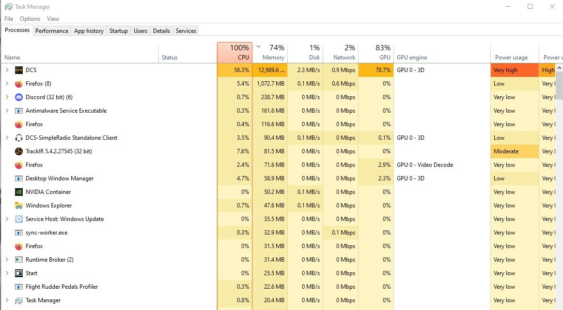Expand the Discord (32 bit) group
This screenshot has width=563, height=310.
pyautogui.click(x=7, y=97)
